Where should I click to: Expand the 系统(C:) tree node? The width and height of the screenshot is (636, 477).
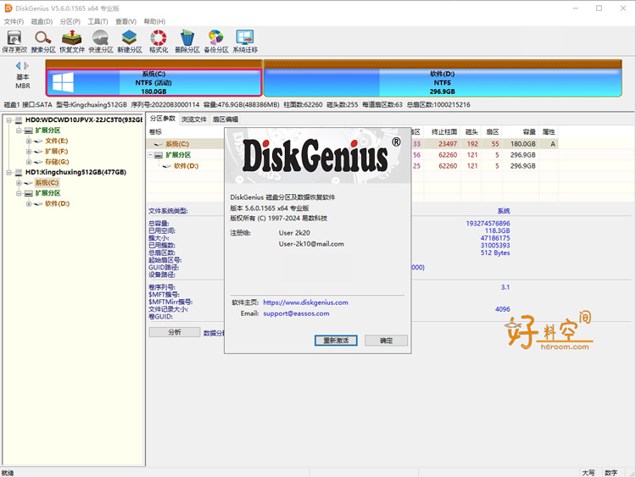(x=19, y=183)
